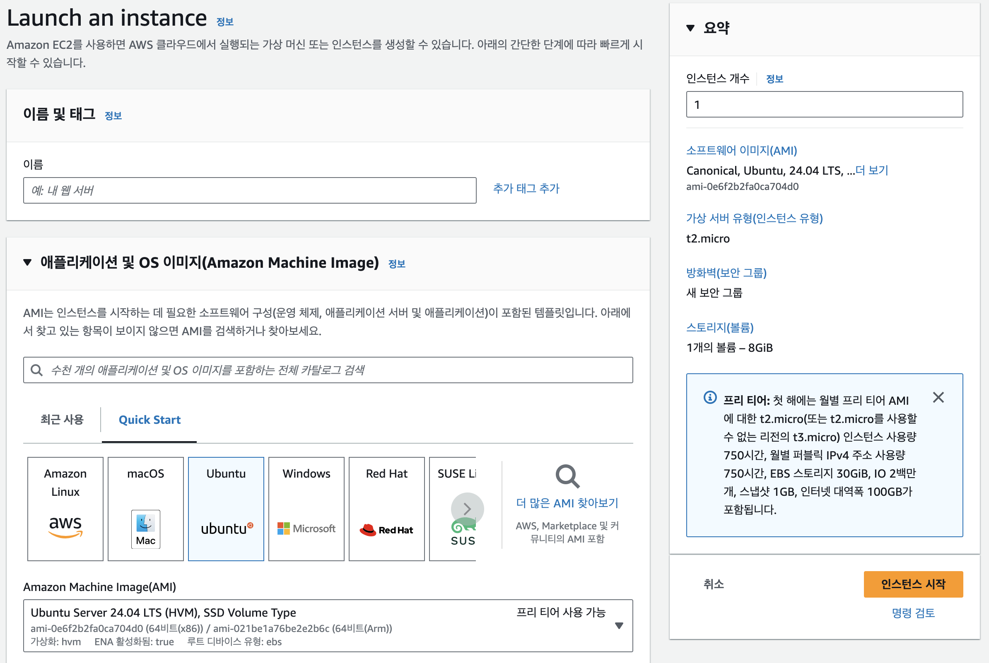The image size is (989, 663).
Task: Click 가상 서버 유형(인스턴스 유형) link
Action: tap(754, 218)
